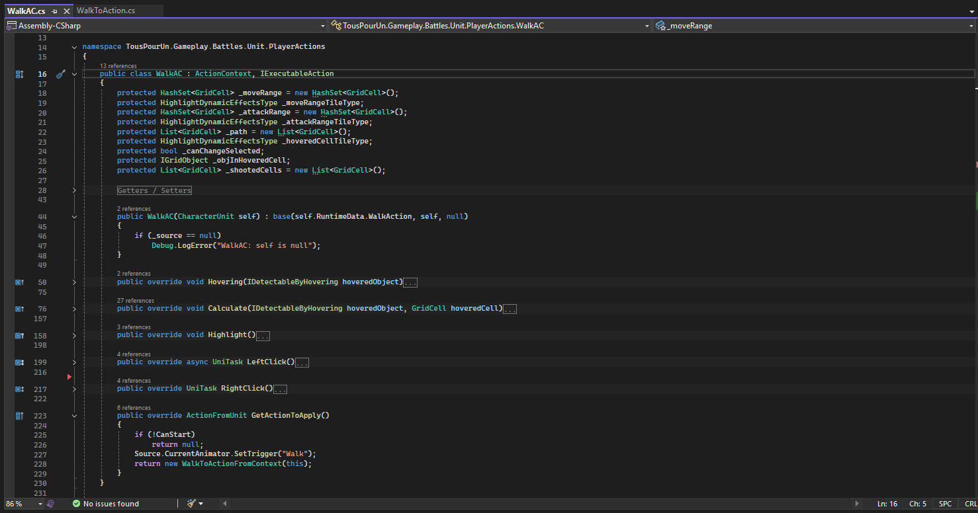This screenshot has width=978, height=513.
Task: Expand the collapsed Getters / Setters region
Action: pos(74,190)
